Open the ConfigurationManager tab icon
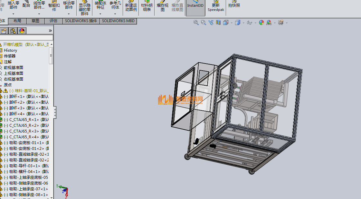361x199 pixels. point(13,31)
